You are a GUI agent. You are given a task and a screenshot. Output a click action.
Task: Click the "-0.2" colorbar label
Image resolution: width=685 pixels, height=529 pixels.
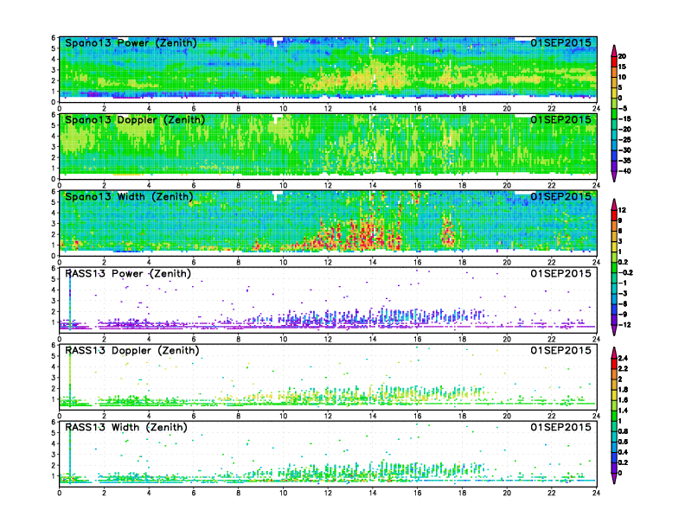(625, 272)
